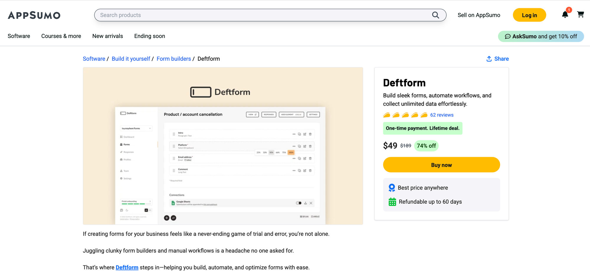Click the Deftform breadcrumb text

(209, 59)
